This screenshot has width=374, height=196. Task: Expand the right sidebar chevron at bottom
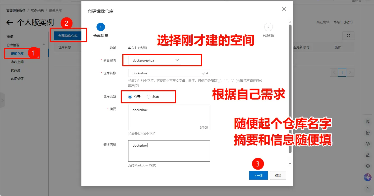(367, 188)
